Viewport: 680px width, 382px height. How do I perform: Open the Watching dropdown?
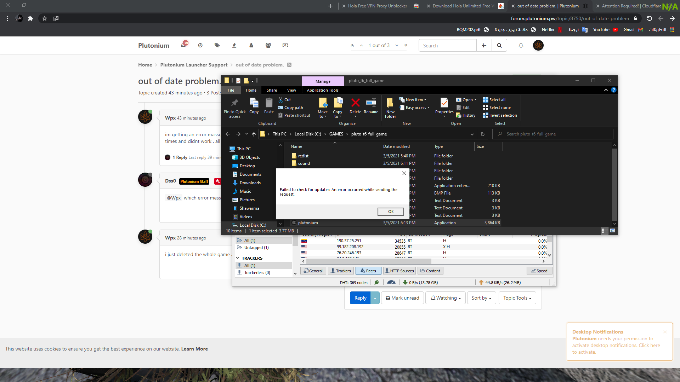coord(446,298)
